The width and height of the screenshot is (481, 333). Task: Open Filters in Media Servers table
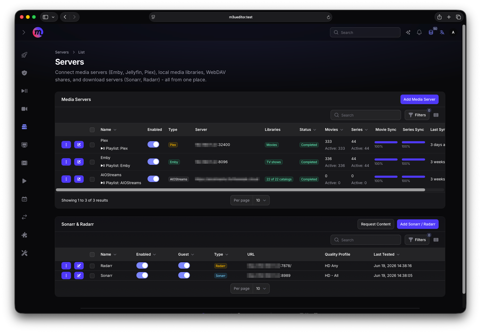tap(417, 115)
